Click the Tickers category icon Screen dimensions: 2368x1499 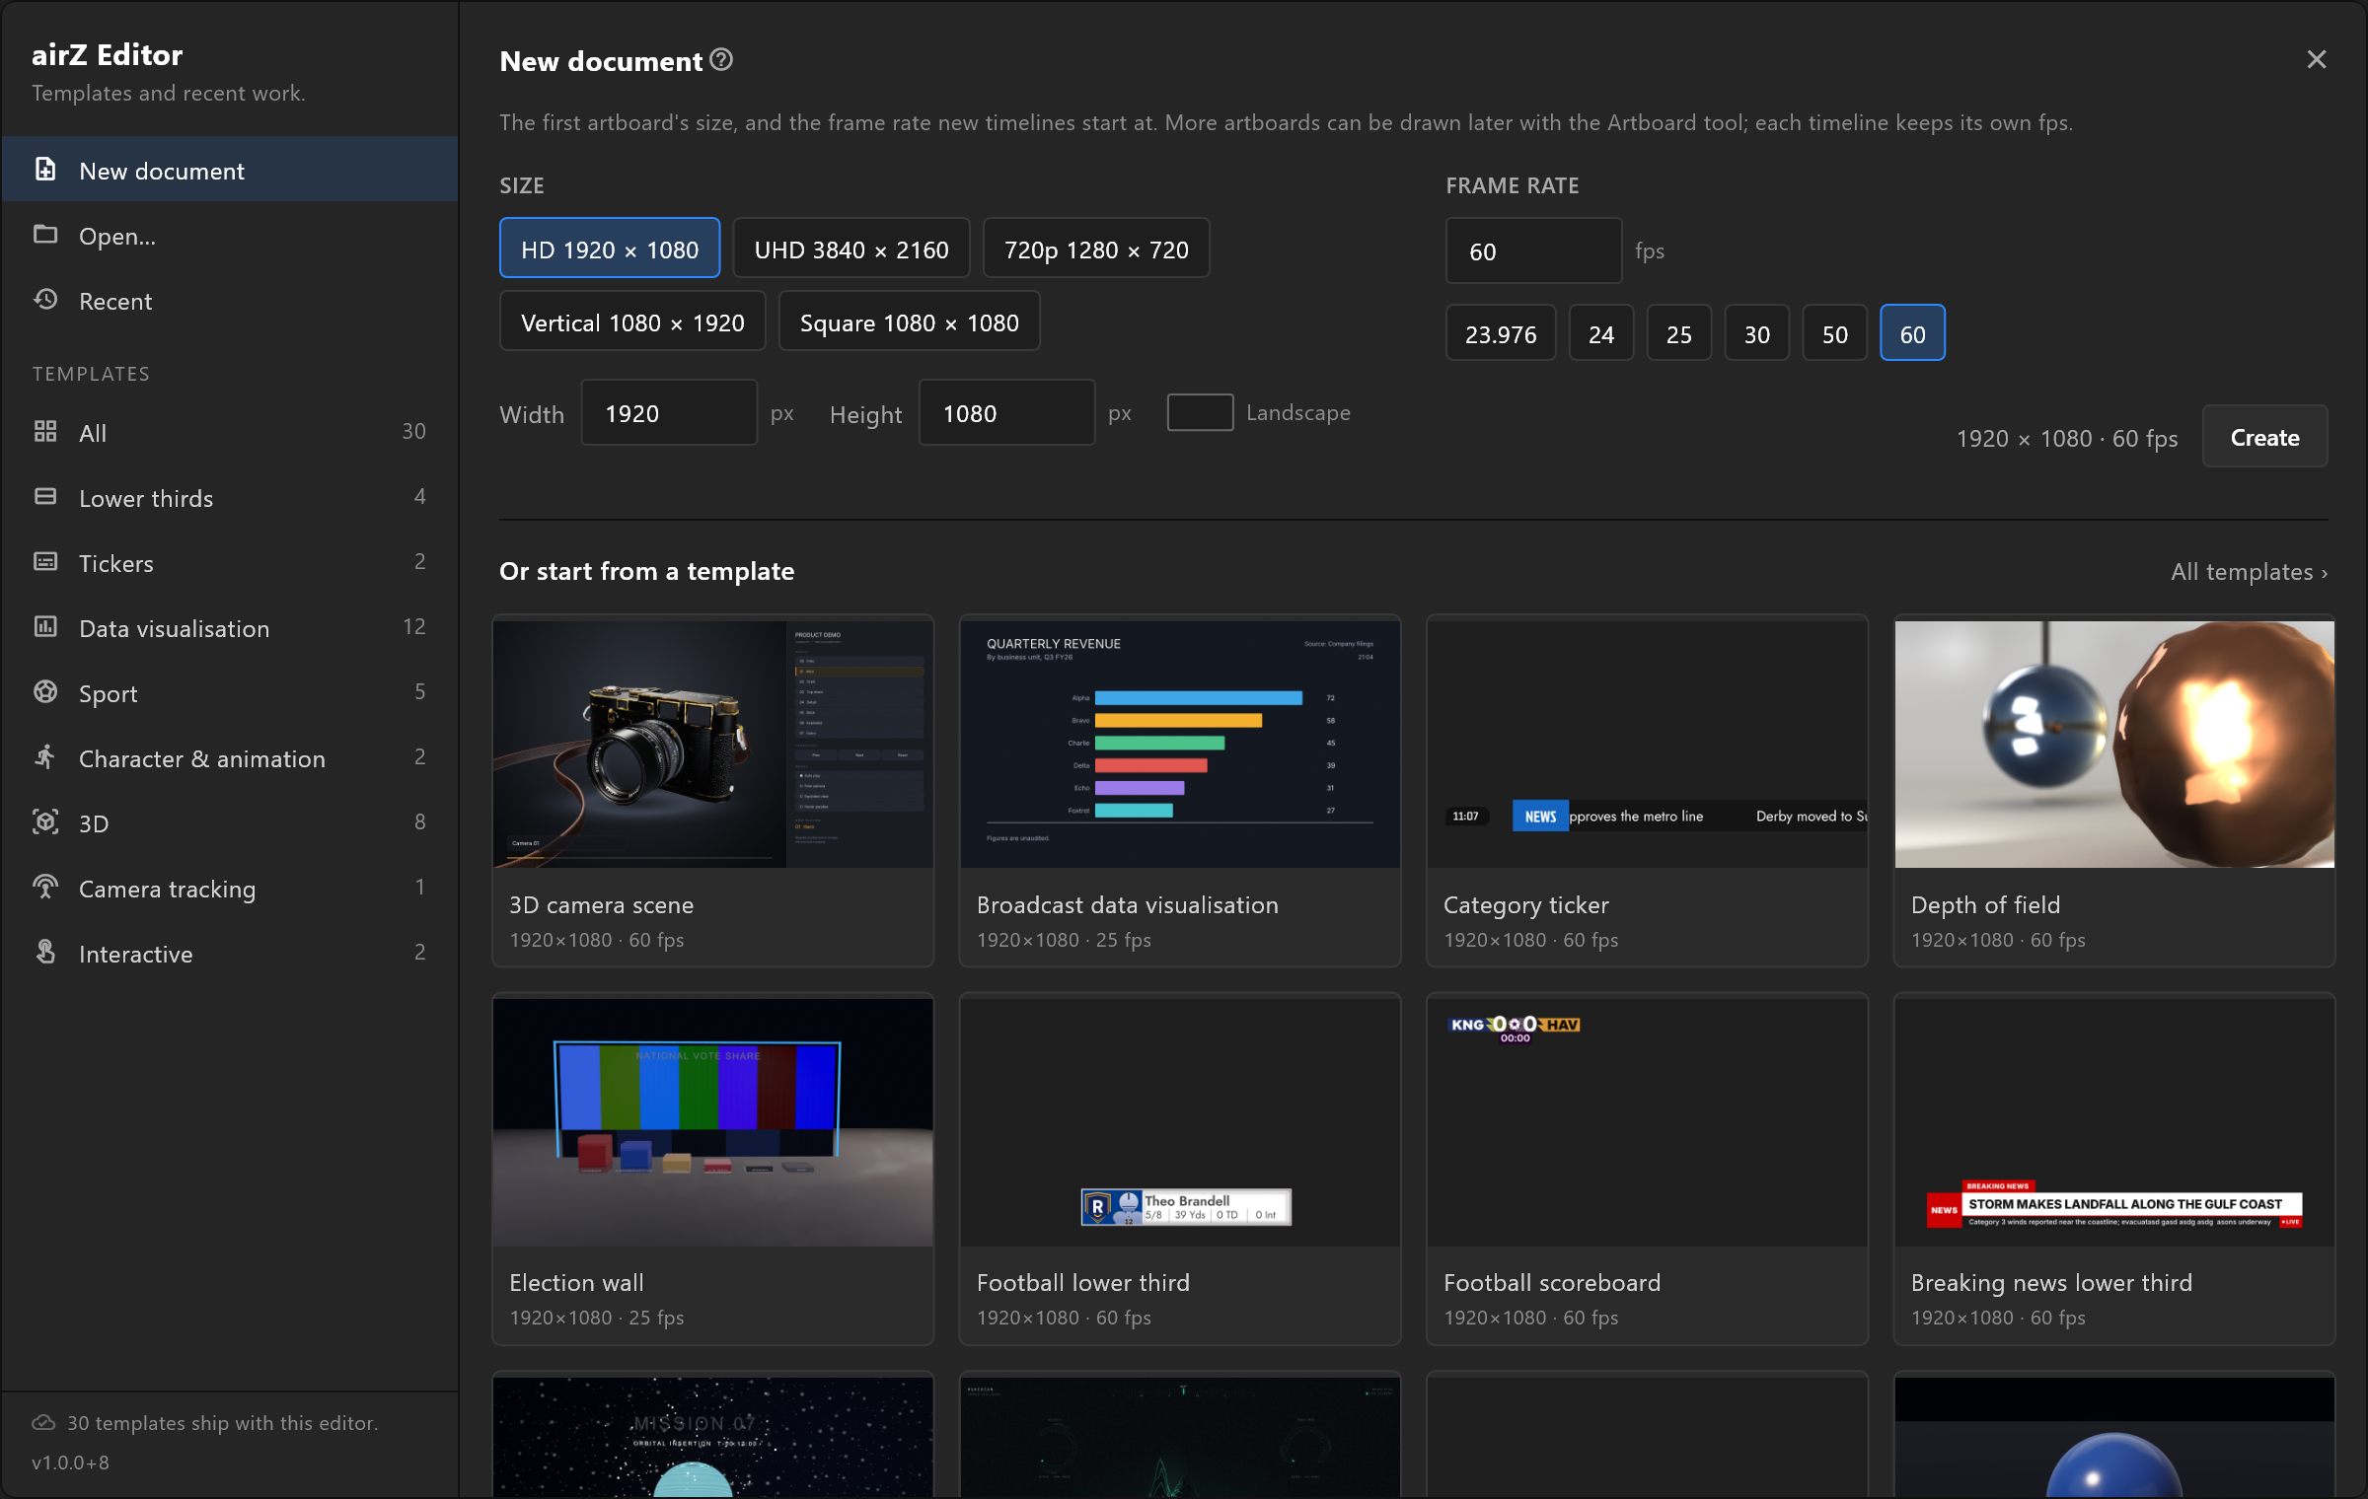[x=45, y=562]
